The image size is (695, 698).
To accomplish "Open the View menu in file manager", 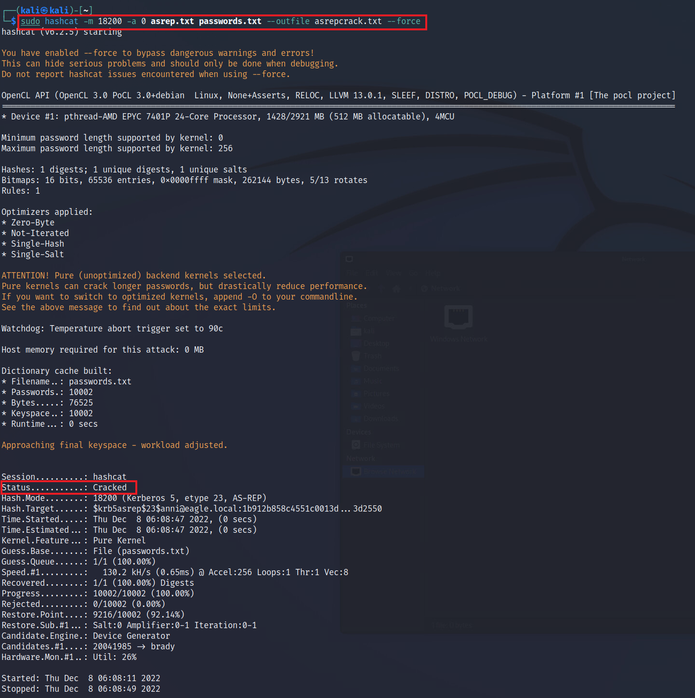I will 393,273.
